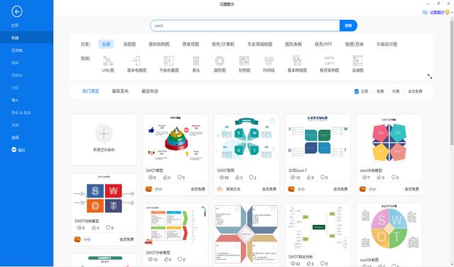Screen dimensions: 454x267
Task: Click the message icon beside account name
Action: (425, 13)
